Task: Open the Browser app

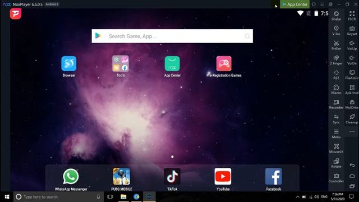Action: (x=68, y=63)
